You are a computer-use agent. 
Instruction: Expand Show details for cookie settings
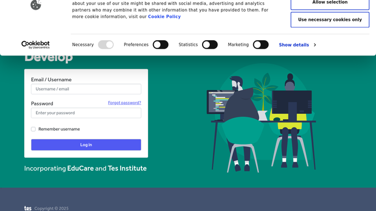pyautogui.click(x=294, y=45)
